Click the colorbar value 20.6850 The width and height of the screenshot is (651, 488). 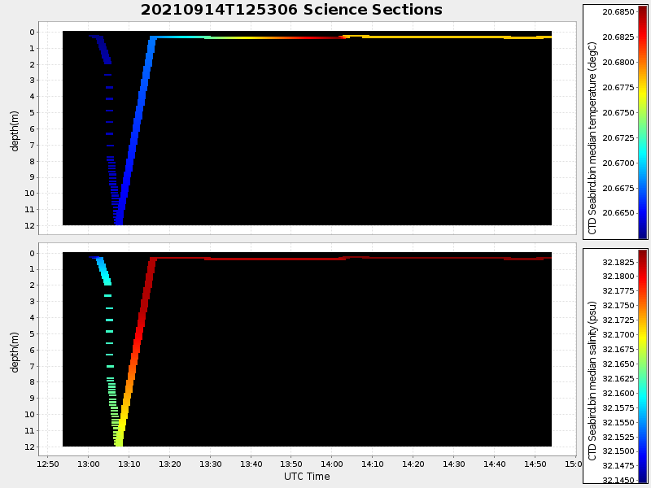(618, 12)
